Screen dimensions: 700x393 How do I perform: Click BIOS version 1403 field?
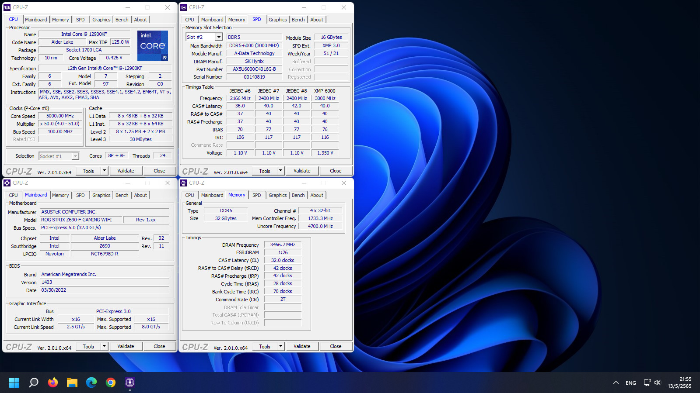[104, 282]
